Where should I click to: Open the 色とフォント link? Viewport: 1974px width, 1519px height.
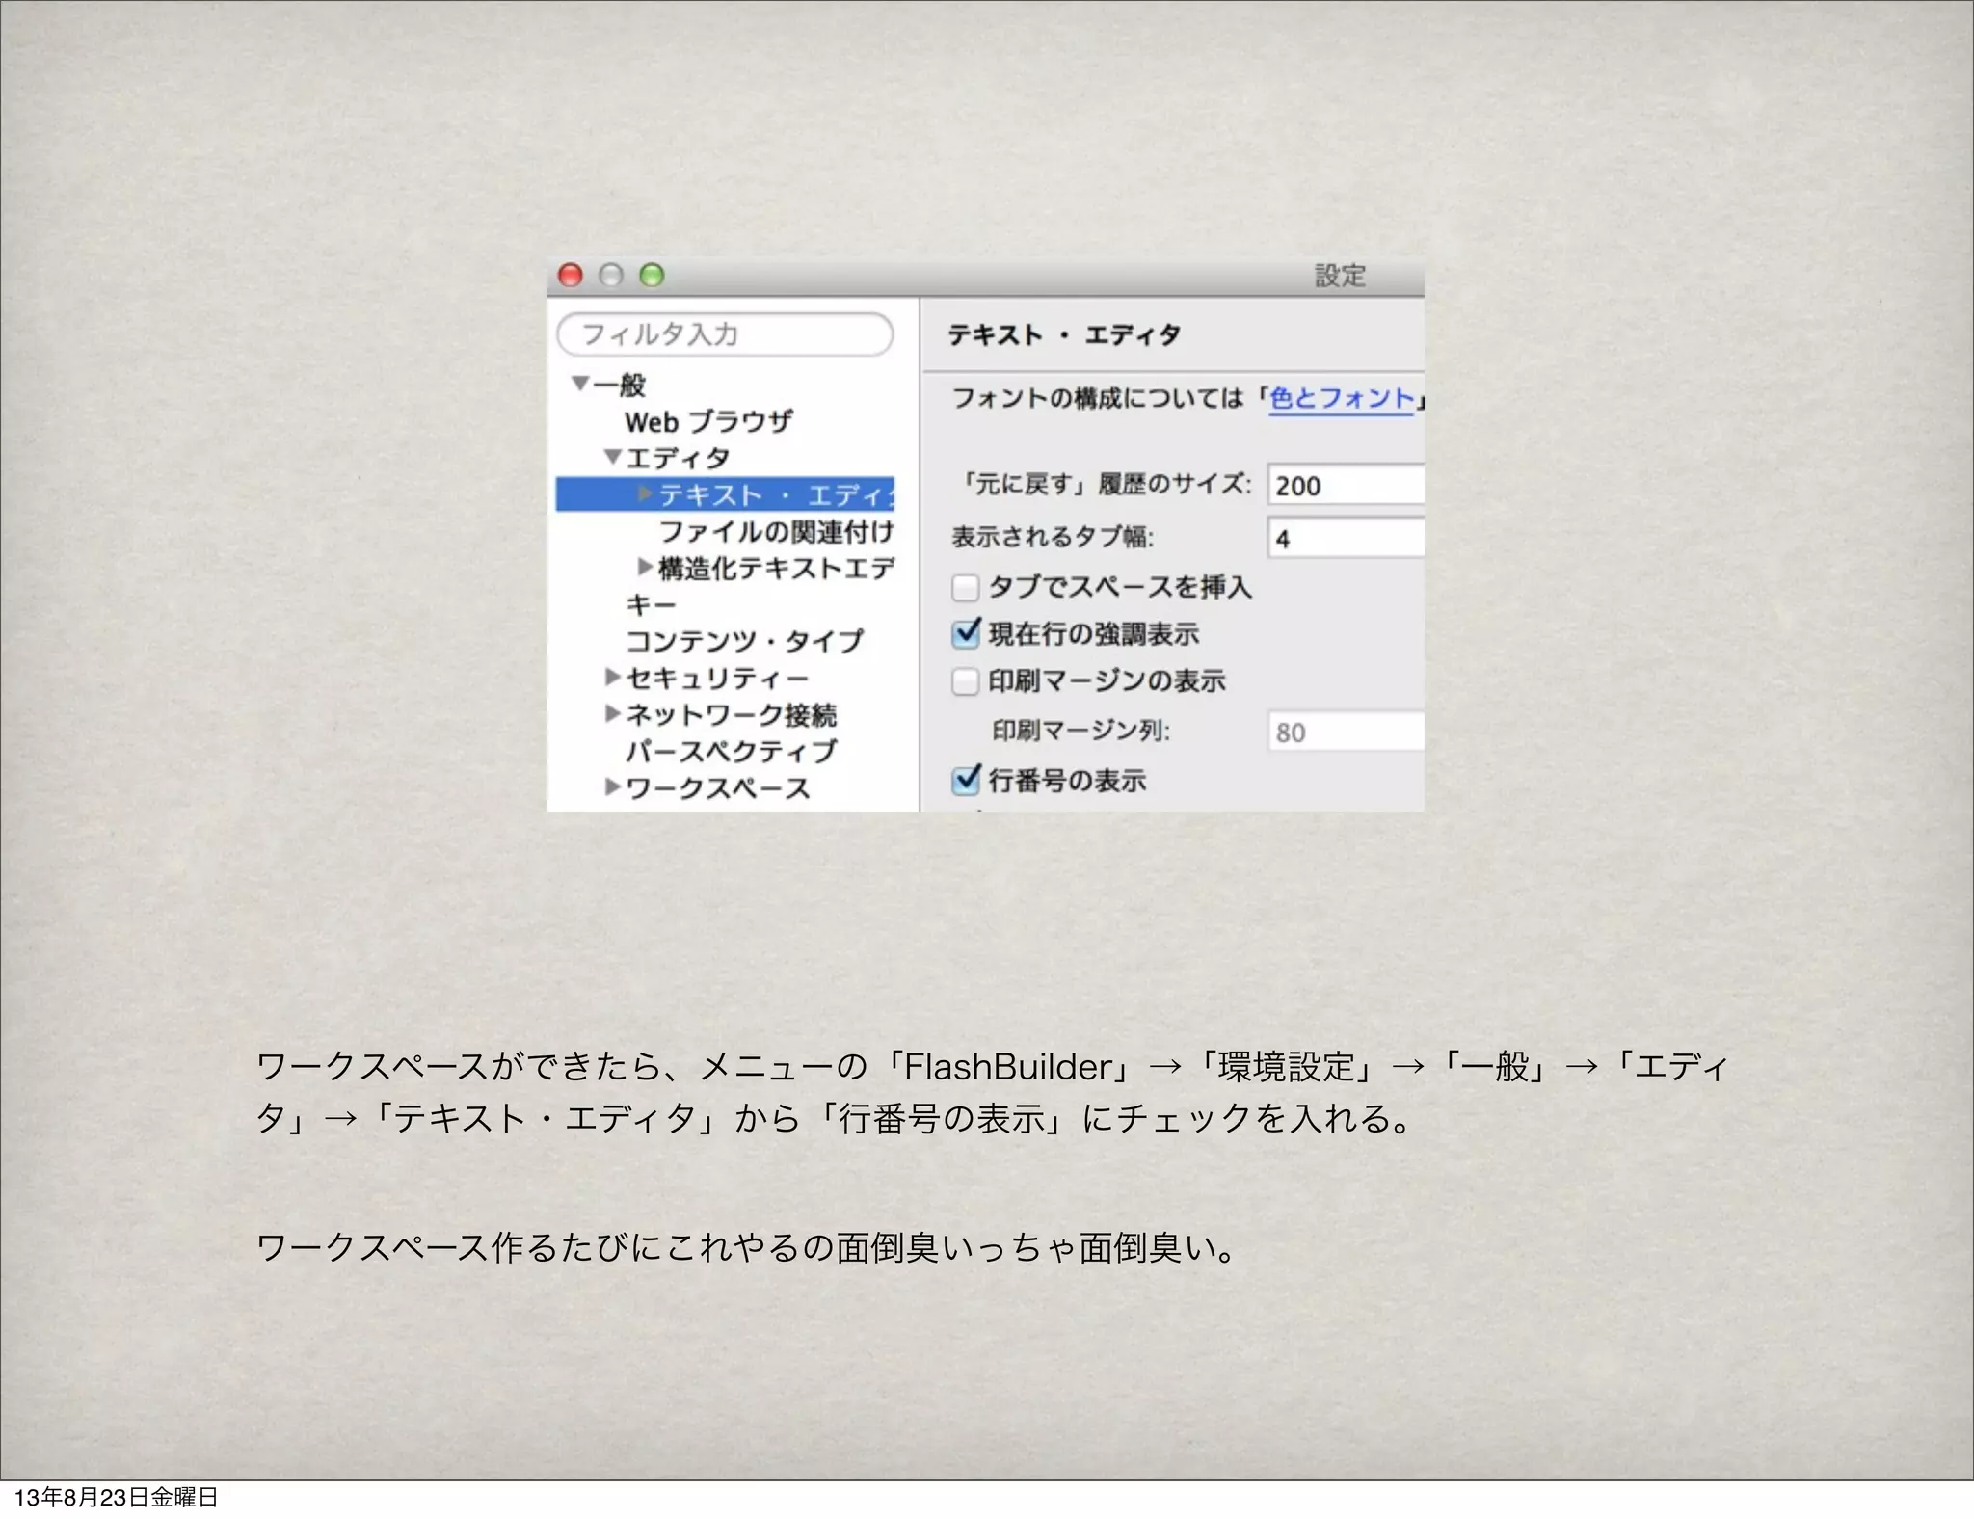coord(1342,398)
